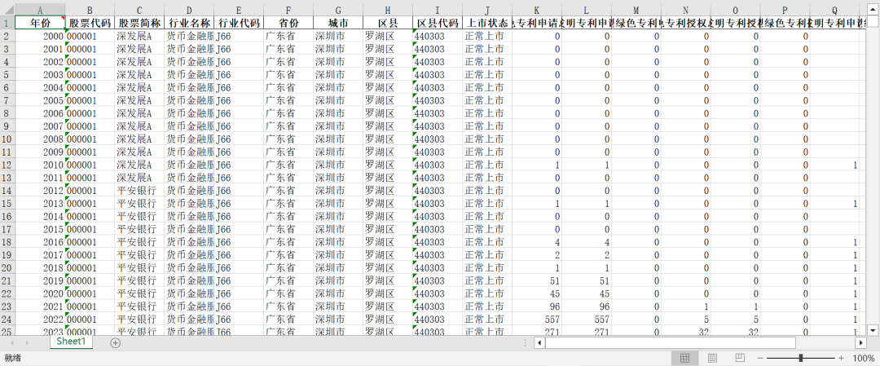Select the 上市状态 header cell
880x366 pixels.
487,23
